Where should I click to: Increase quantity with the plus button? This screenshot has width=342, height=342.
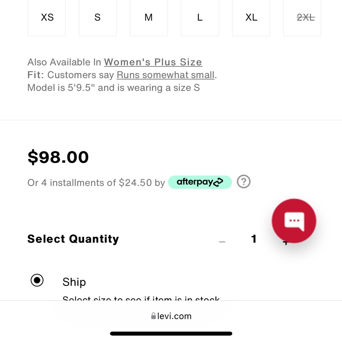tap(286, 243)
